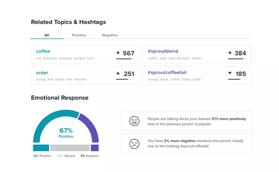The image size is (279, 172).
Task: Click the down triangle next to 185
Action: [230, 73]
